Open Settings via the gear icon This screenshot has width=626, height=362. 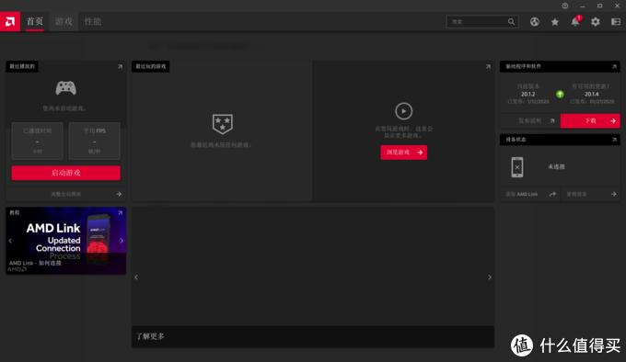pyautogui.click(x=596, y=22)
